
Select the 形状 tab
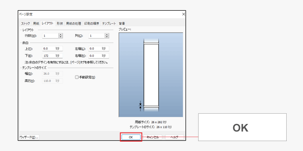click(60, 23)
